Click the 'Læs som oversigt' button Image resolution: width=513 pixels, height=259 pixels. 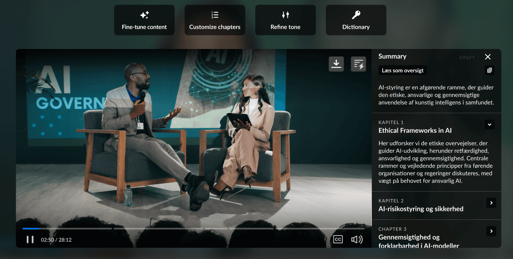coord(403,70)
